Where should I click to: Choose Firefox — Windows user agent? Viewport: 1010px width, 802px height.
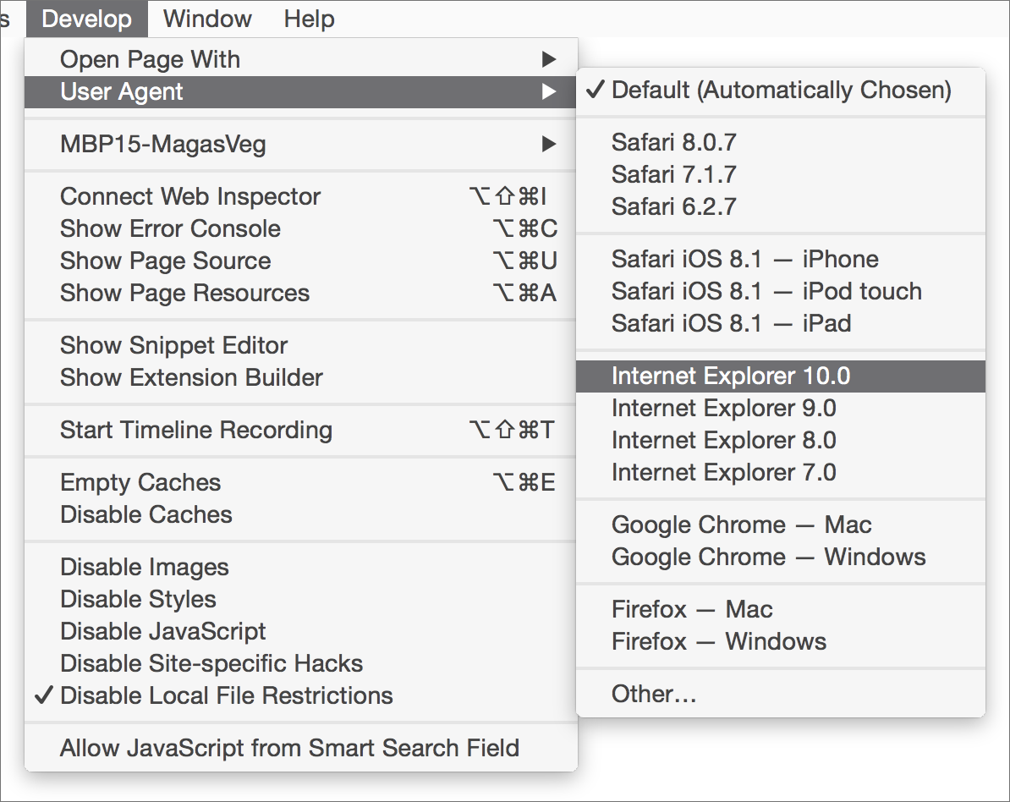(781, 641)
